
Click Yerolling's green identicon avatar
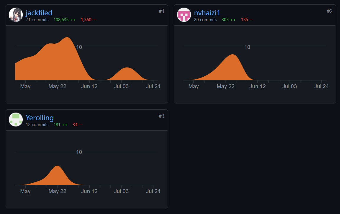[x=16, y=119]
